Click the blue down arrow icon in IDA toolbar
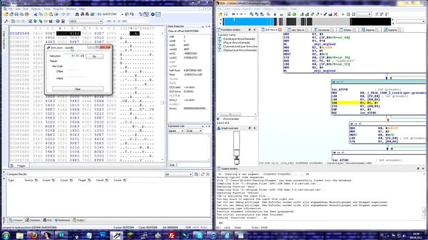This screenshot has height=240, width=428. click(x=275, y=14)
